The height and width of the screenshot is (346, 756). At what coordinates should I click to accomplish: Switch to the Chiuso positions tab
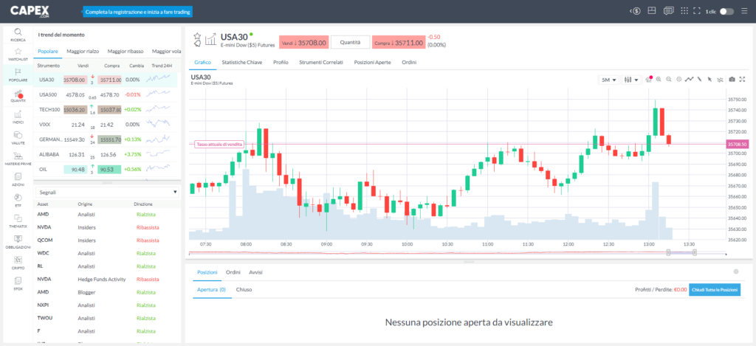[x=244, y=290]
